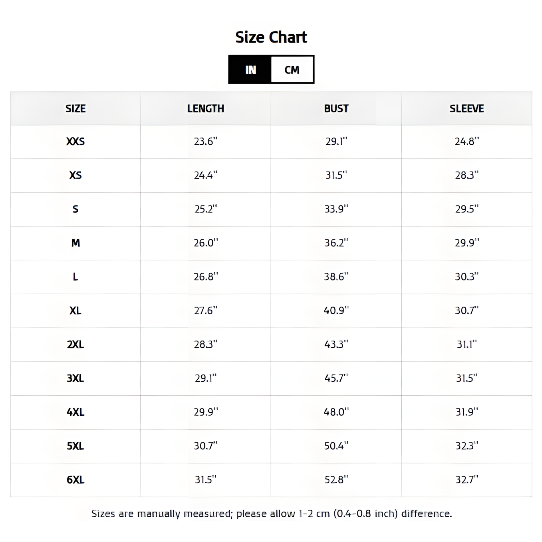Image resolution: width=542 pixels, height=542 pixels.
Task: Click the SIZE column header
Action: [75, 109]
